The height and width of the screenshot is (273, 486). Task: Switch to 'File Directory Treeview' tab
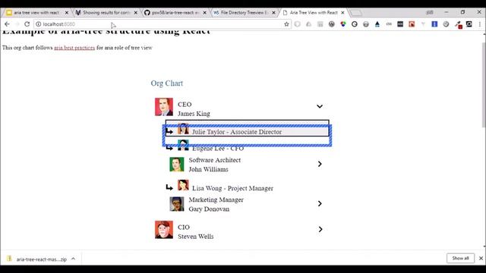[245, 13]
